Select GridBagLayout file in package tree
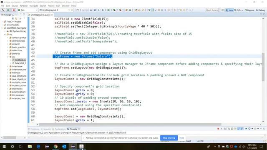Screen dimensions: 267x150 [x=19, y=60]
